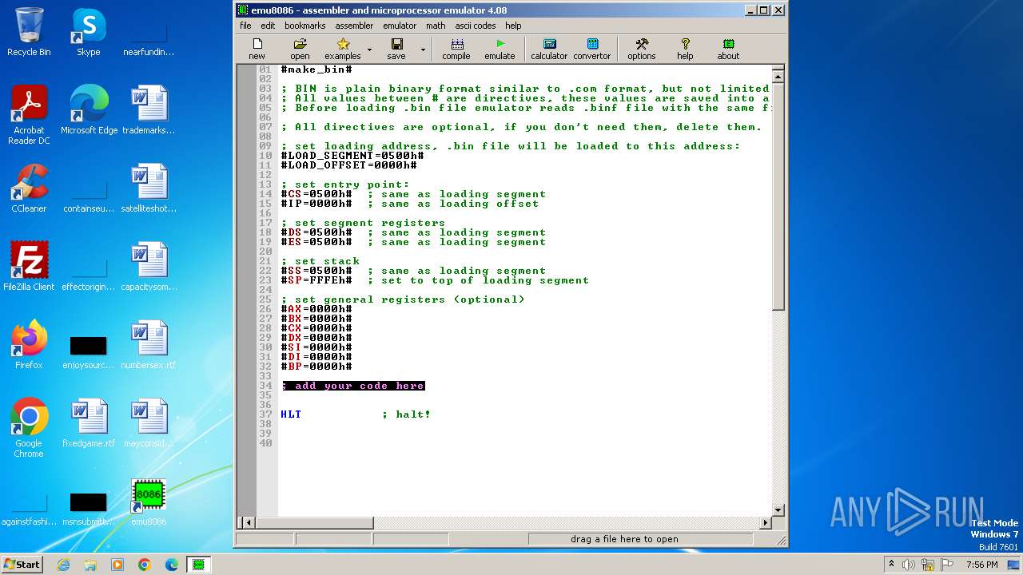This screenshot has width=1023, height=575.
Task: Click the #AX=0000h# register line
Action: (x=316, y=309)
